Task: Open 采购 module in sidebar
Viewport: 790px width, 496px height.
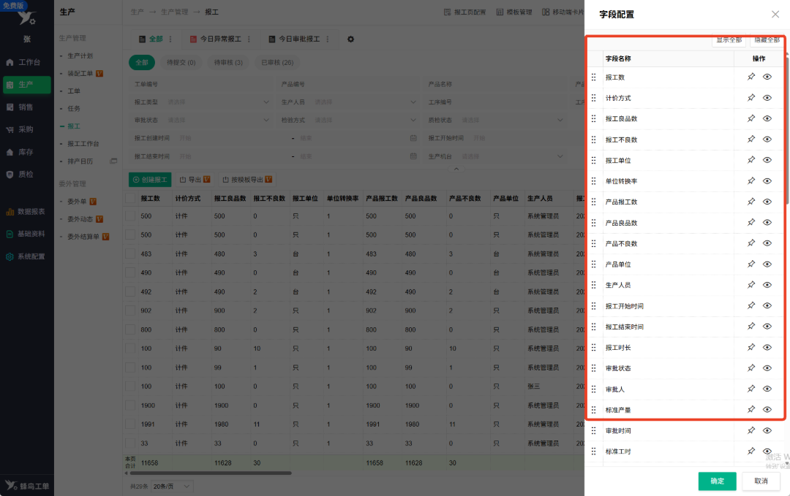Action: (x=27, y=129)
